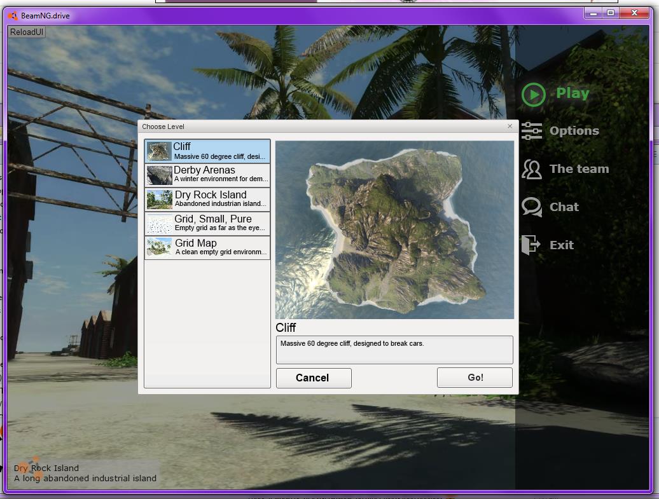Image resolution: width=659 pixels, height=499 pixels.
Task: Click 'A long abandoned industrial island' caption
Action: pyautogui.click(x=85, y=479)
